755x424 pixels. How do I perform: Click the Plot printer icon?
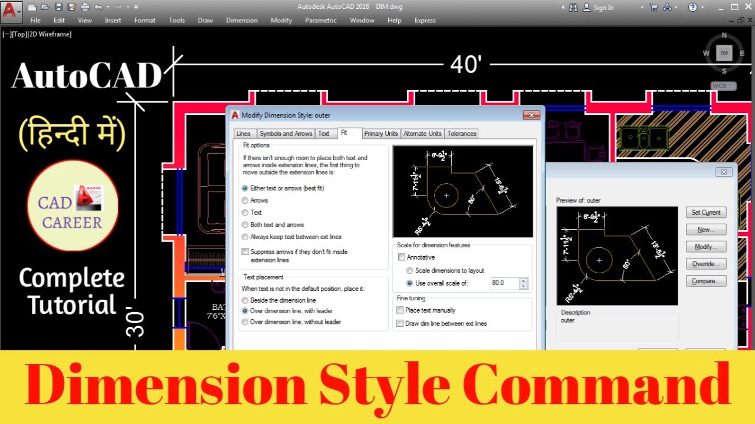pos(85,7)
